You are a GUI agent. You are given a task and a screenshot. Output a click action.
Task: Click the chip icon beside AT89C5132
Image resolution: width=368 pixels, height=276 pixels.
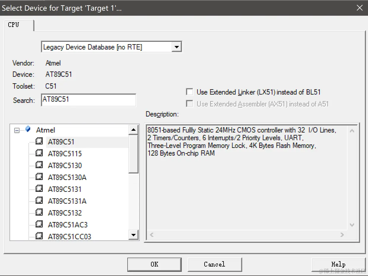coord(39,213)
